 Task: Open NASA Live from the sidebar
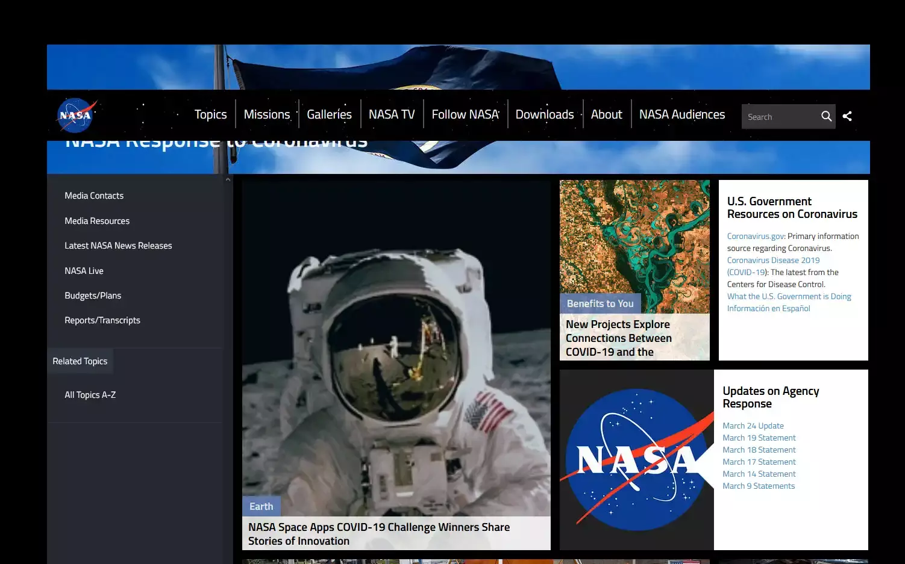[x=84, y=270]
